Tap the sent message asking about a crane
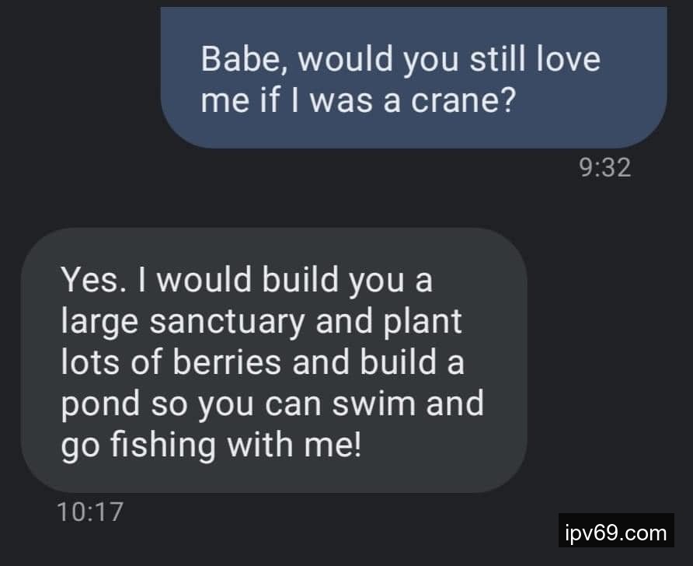 coord(413,78)
